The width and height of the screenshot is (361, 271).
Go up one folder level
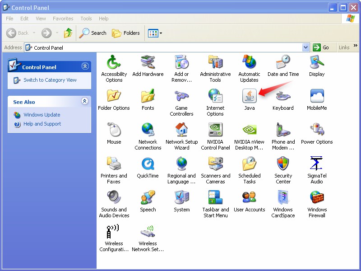click(x=68, y=33)
